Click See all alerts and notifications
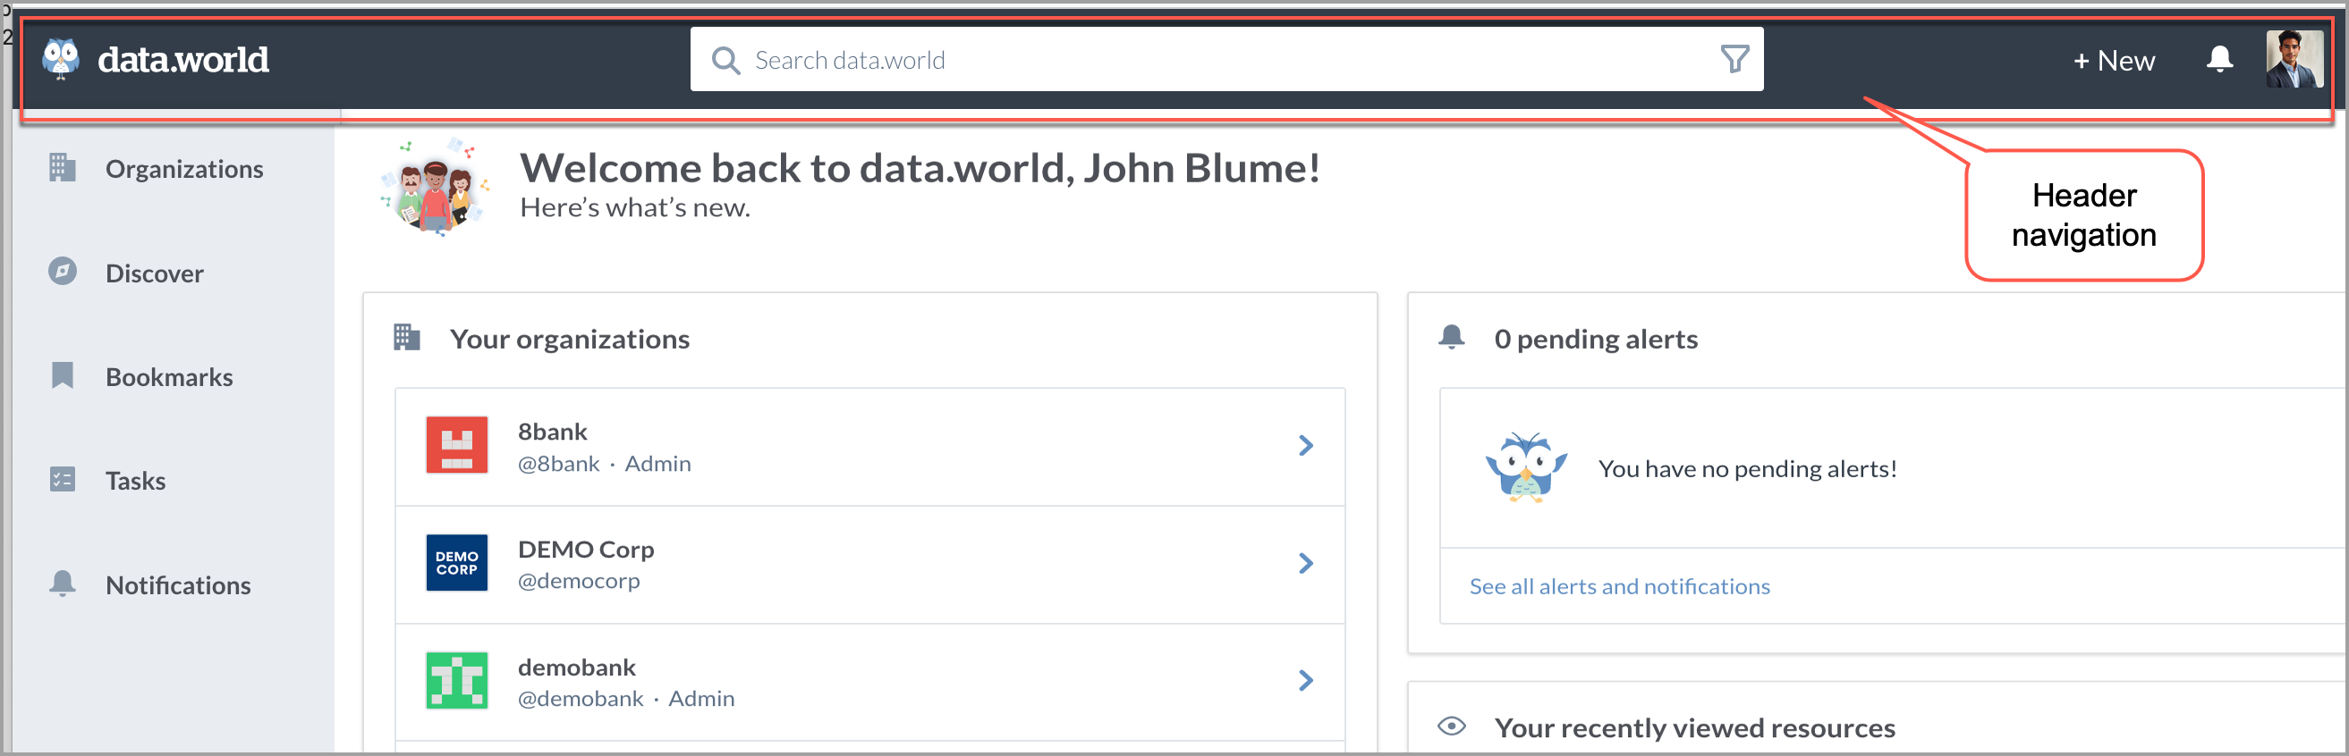Viewport: 2349px width, 756px height. click(1618, 586)
